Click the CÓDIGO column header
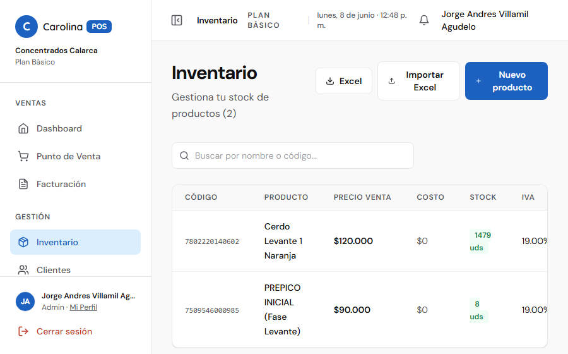Screen dimensions: 568x354 point(201,197)
